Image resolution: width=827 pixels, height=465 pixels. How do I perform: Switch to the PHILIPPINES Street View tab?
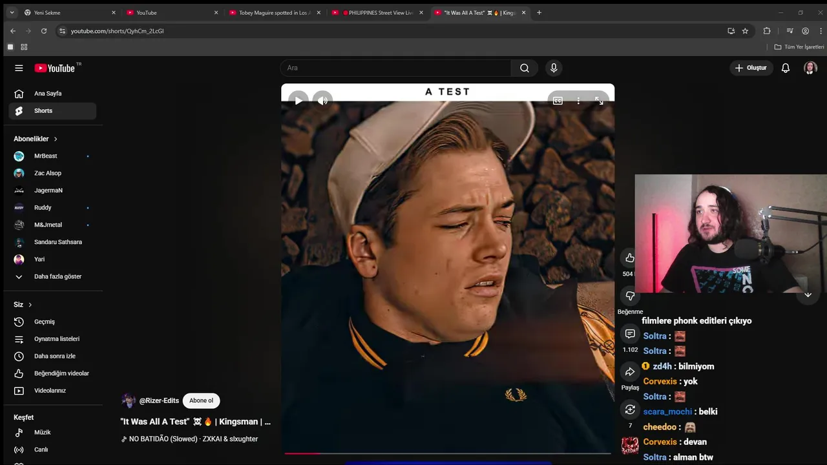pos(377,12)
